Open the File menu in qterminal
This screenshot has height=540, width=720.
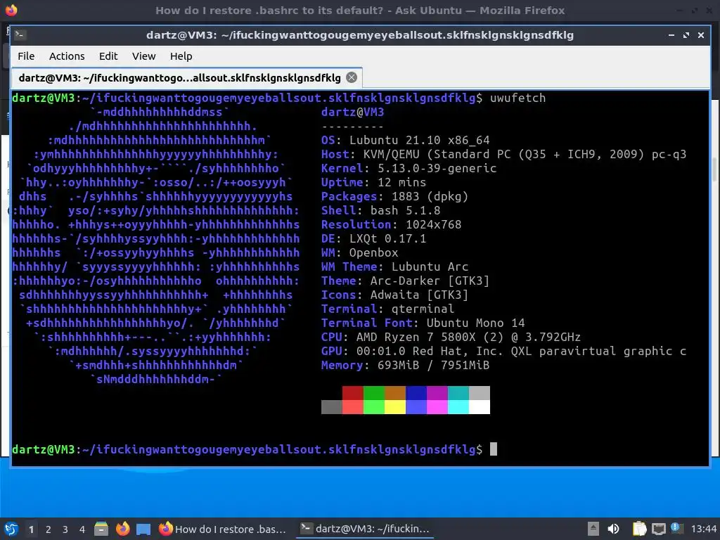[26, 56]
